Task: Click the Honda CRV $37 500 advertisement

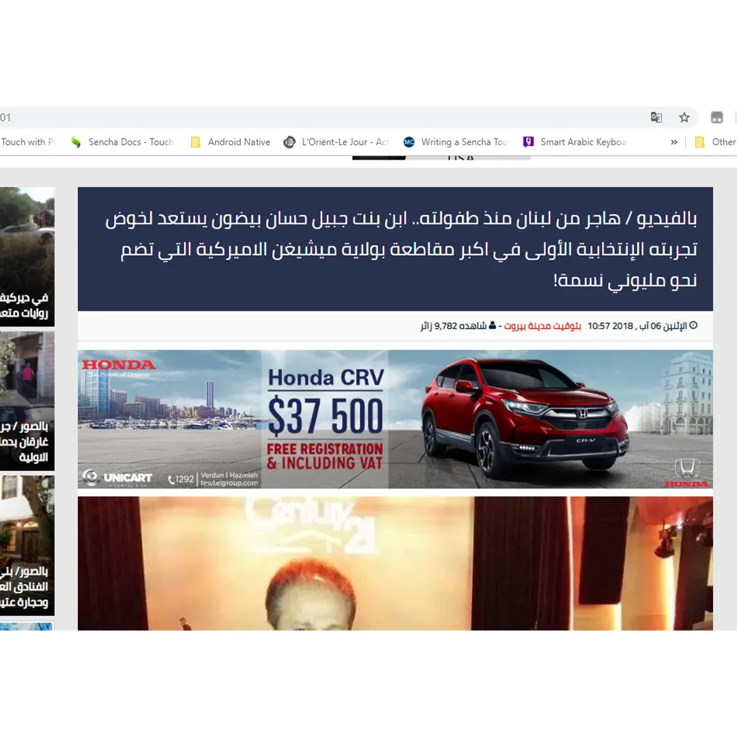Action: [395, 419]
